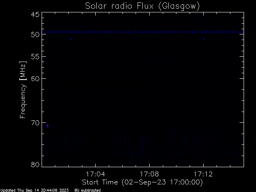The image size is (256, 192).
Task: Click the 'BG subtracted' note
Action: (x=88, y=190)
